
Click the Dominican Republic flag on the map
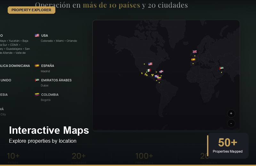point(162,72)
